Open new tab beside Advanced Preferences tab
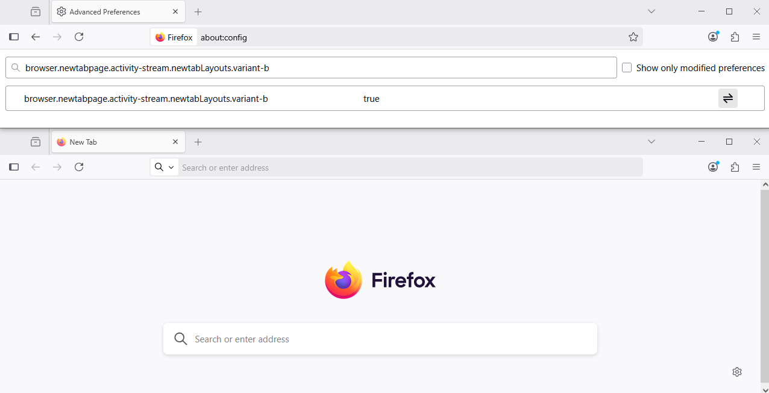This screenshot has width=769, height=393. (198, 11)
